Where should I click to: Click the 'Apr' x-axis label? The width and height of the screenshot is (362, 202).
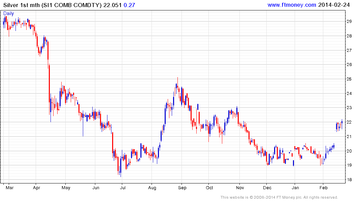tap(36, 188)
